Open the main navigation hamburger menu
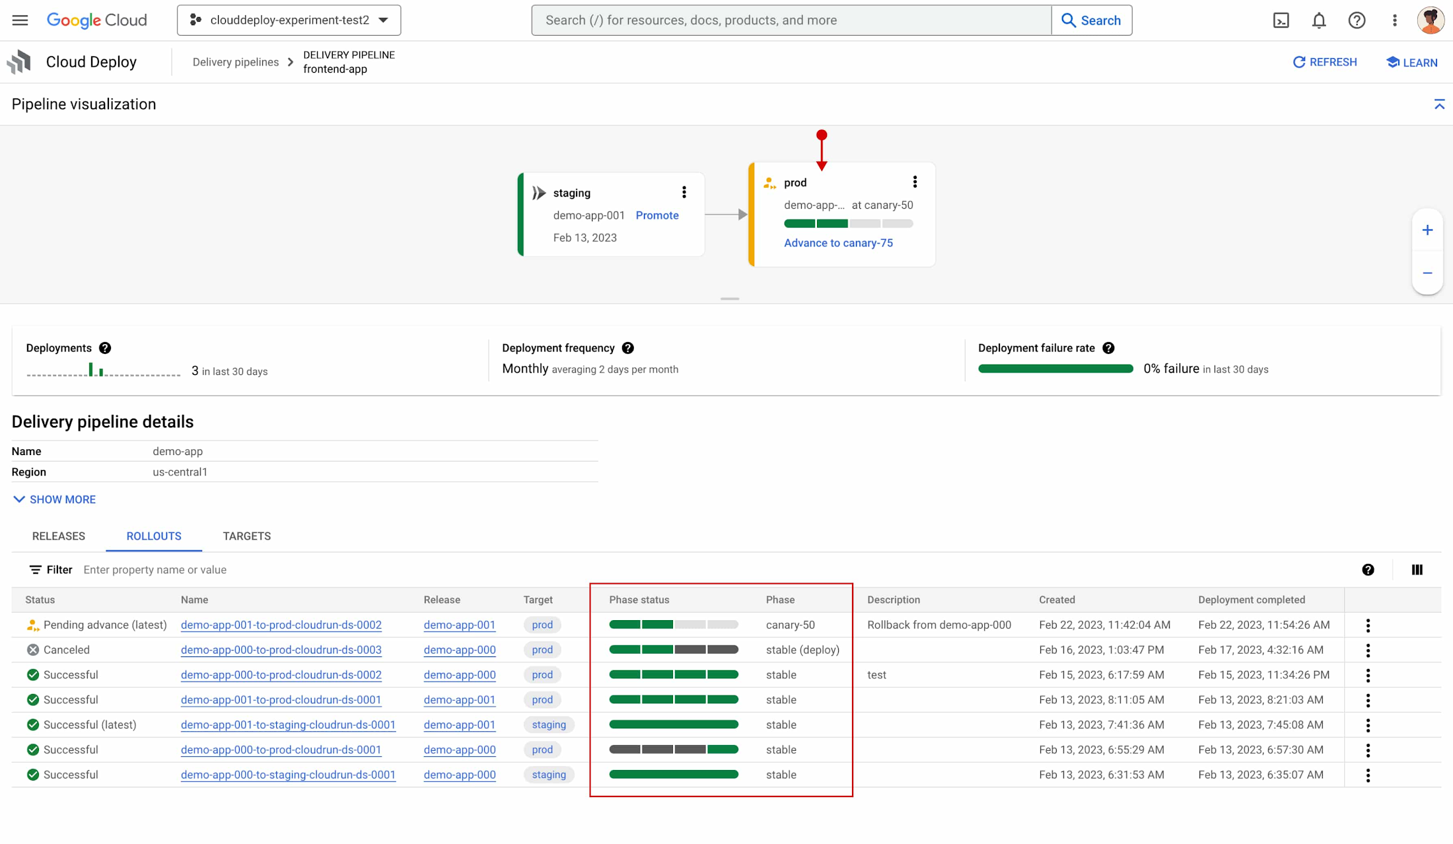 [20, 20]
